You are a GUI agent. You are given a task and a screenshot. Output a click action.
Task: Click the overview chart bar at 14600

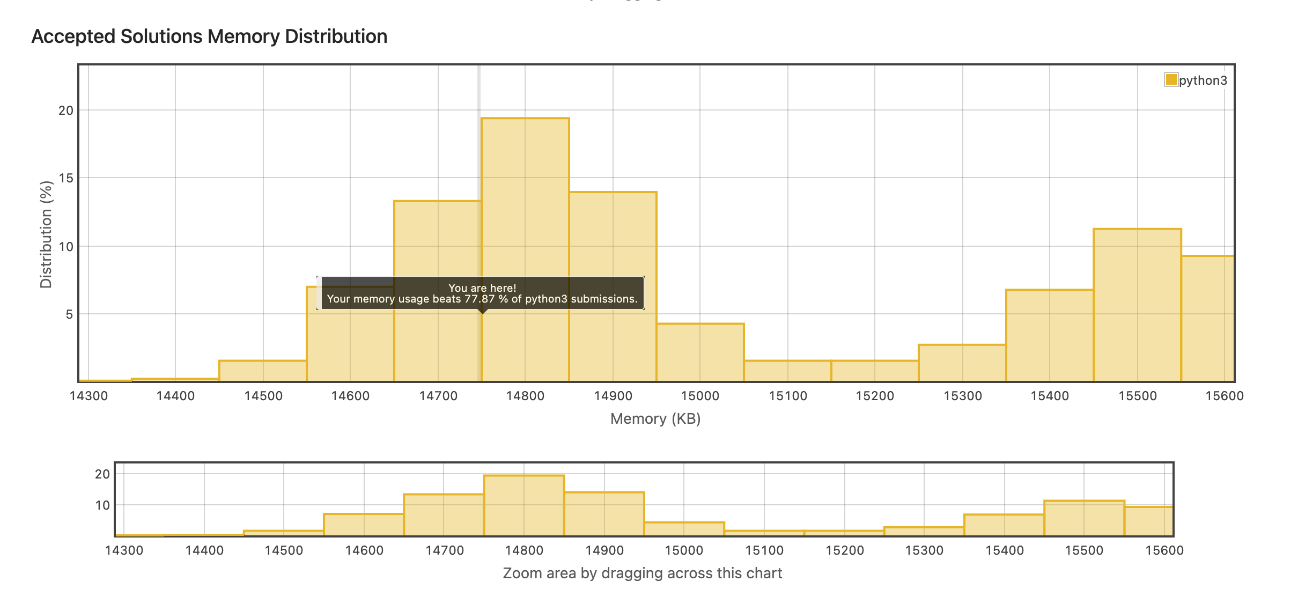point(364,525)
